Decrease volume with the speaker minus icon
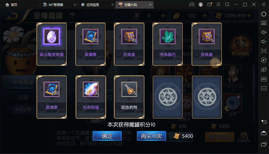The image size is (269, 154). [x=264, y=42]
